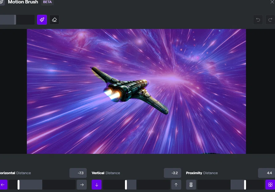Click the left arrow for Horizontal Distance
The width and height of the screenshot is (275, 192).
[3, 185]
